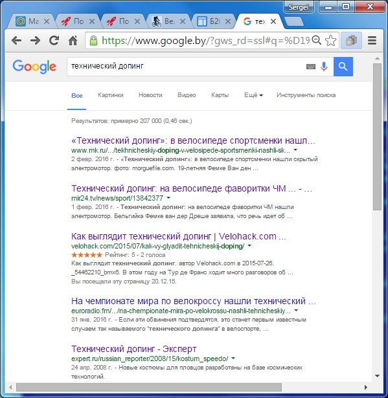Open the browser home page icon
388x398 pixels.
pyautogui.click(x=73, y=40)
